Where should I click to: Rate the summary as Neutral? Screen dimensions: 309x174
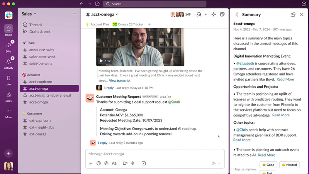click(289, 165)
